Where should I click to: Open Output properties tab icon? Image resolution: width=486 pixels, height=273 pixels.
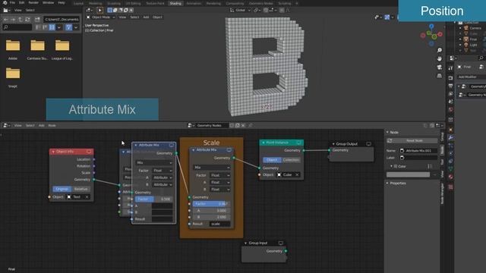(x=450, y=86)
